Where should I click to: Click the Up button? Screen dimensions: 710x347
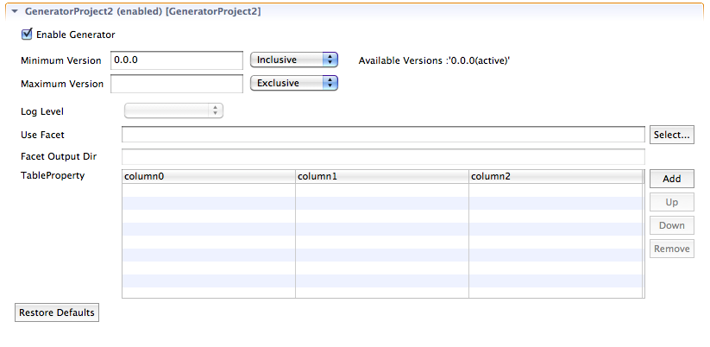(x=671, y=202)
